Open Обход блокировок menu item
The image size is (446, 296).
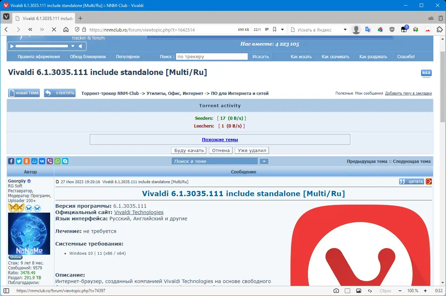(x=88, y=56)
